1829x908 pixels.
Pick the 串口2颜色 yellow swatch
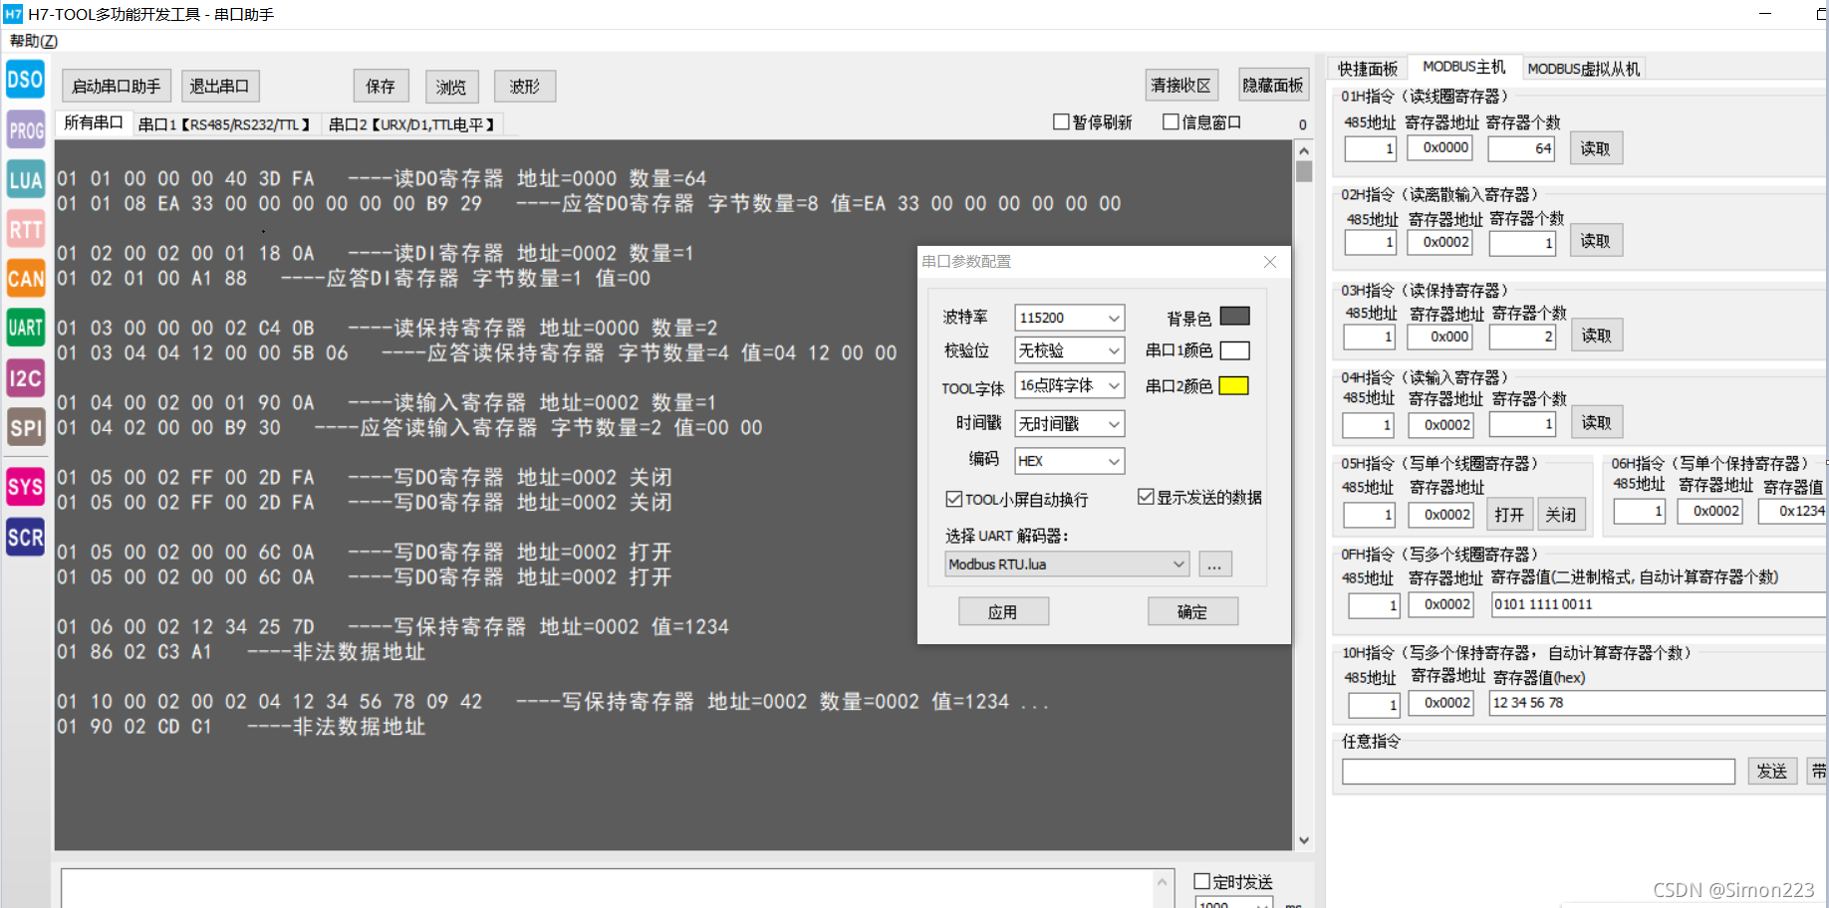(1234, 385)
